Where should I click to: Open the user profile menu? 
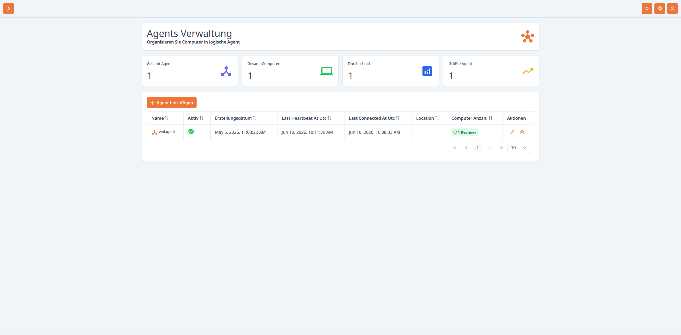click(672, 8)
